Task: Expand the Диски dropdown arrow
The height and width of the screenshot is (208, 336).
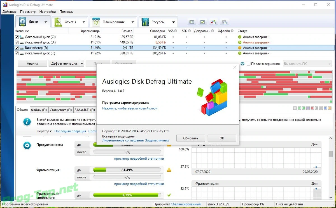Action: pyautogui.click(x=46, y=22)
